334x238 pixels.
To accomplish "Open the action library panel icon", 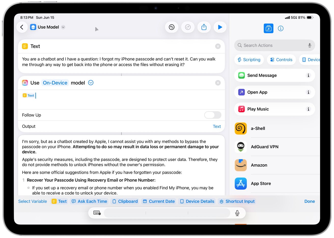I will (269, 28).
